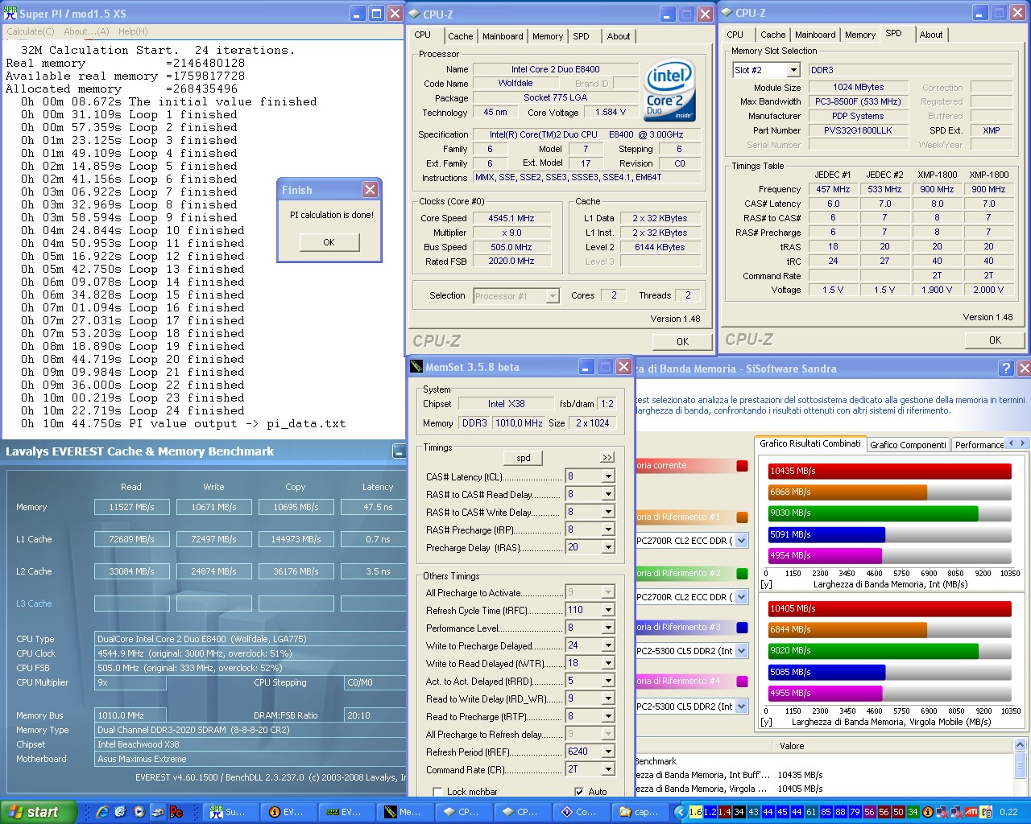1031x824 pixels.
Task: Select the Grafico Risultati Combinati tab
Action: coord(810,443)
